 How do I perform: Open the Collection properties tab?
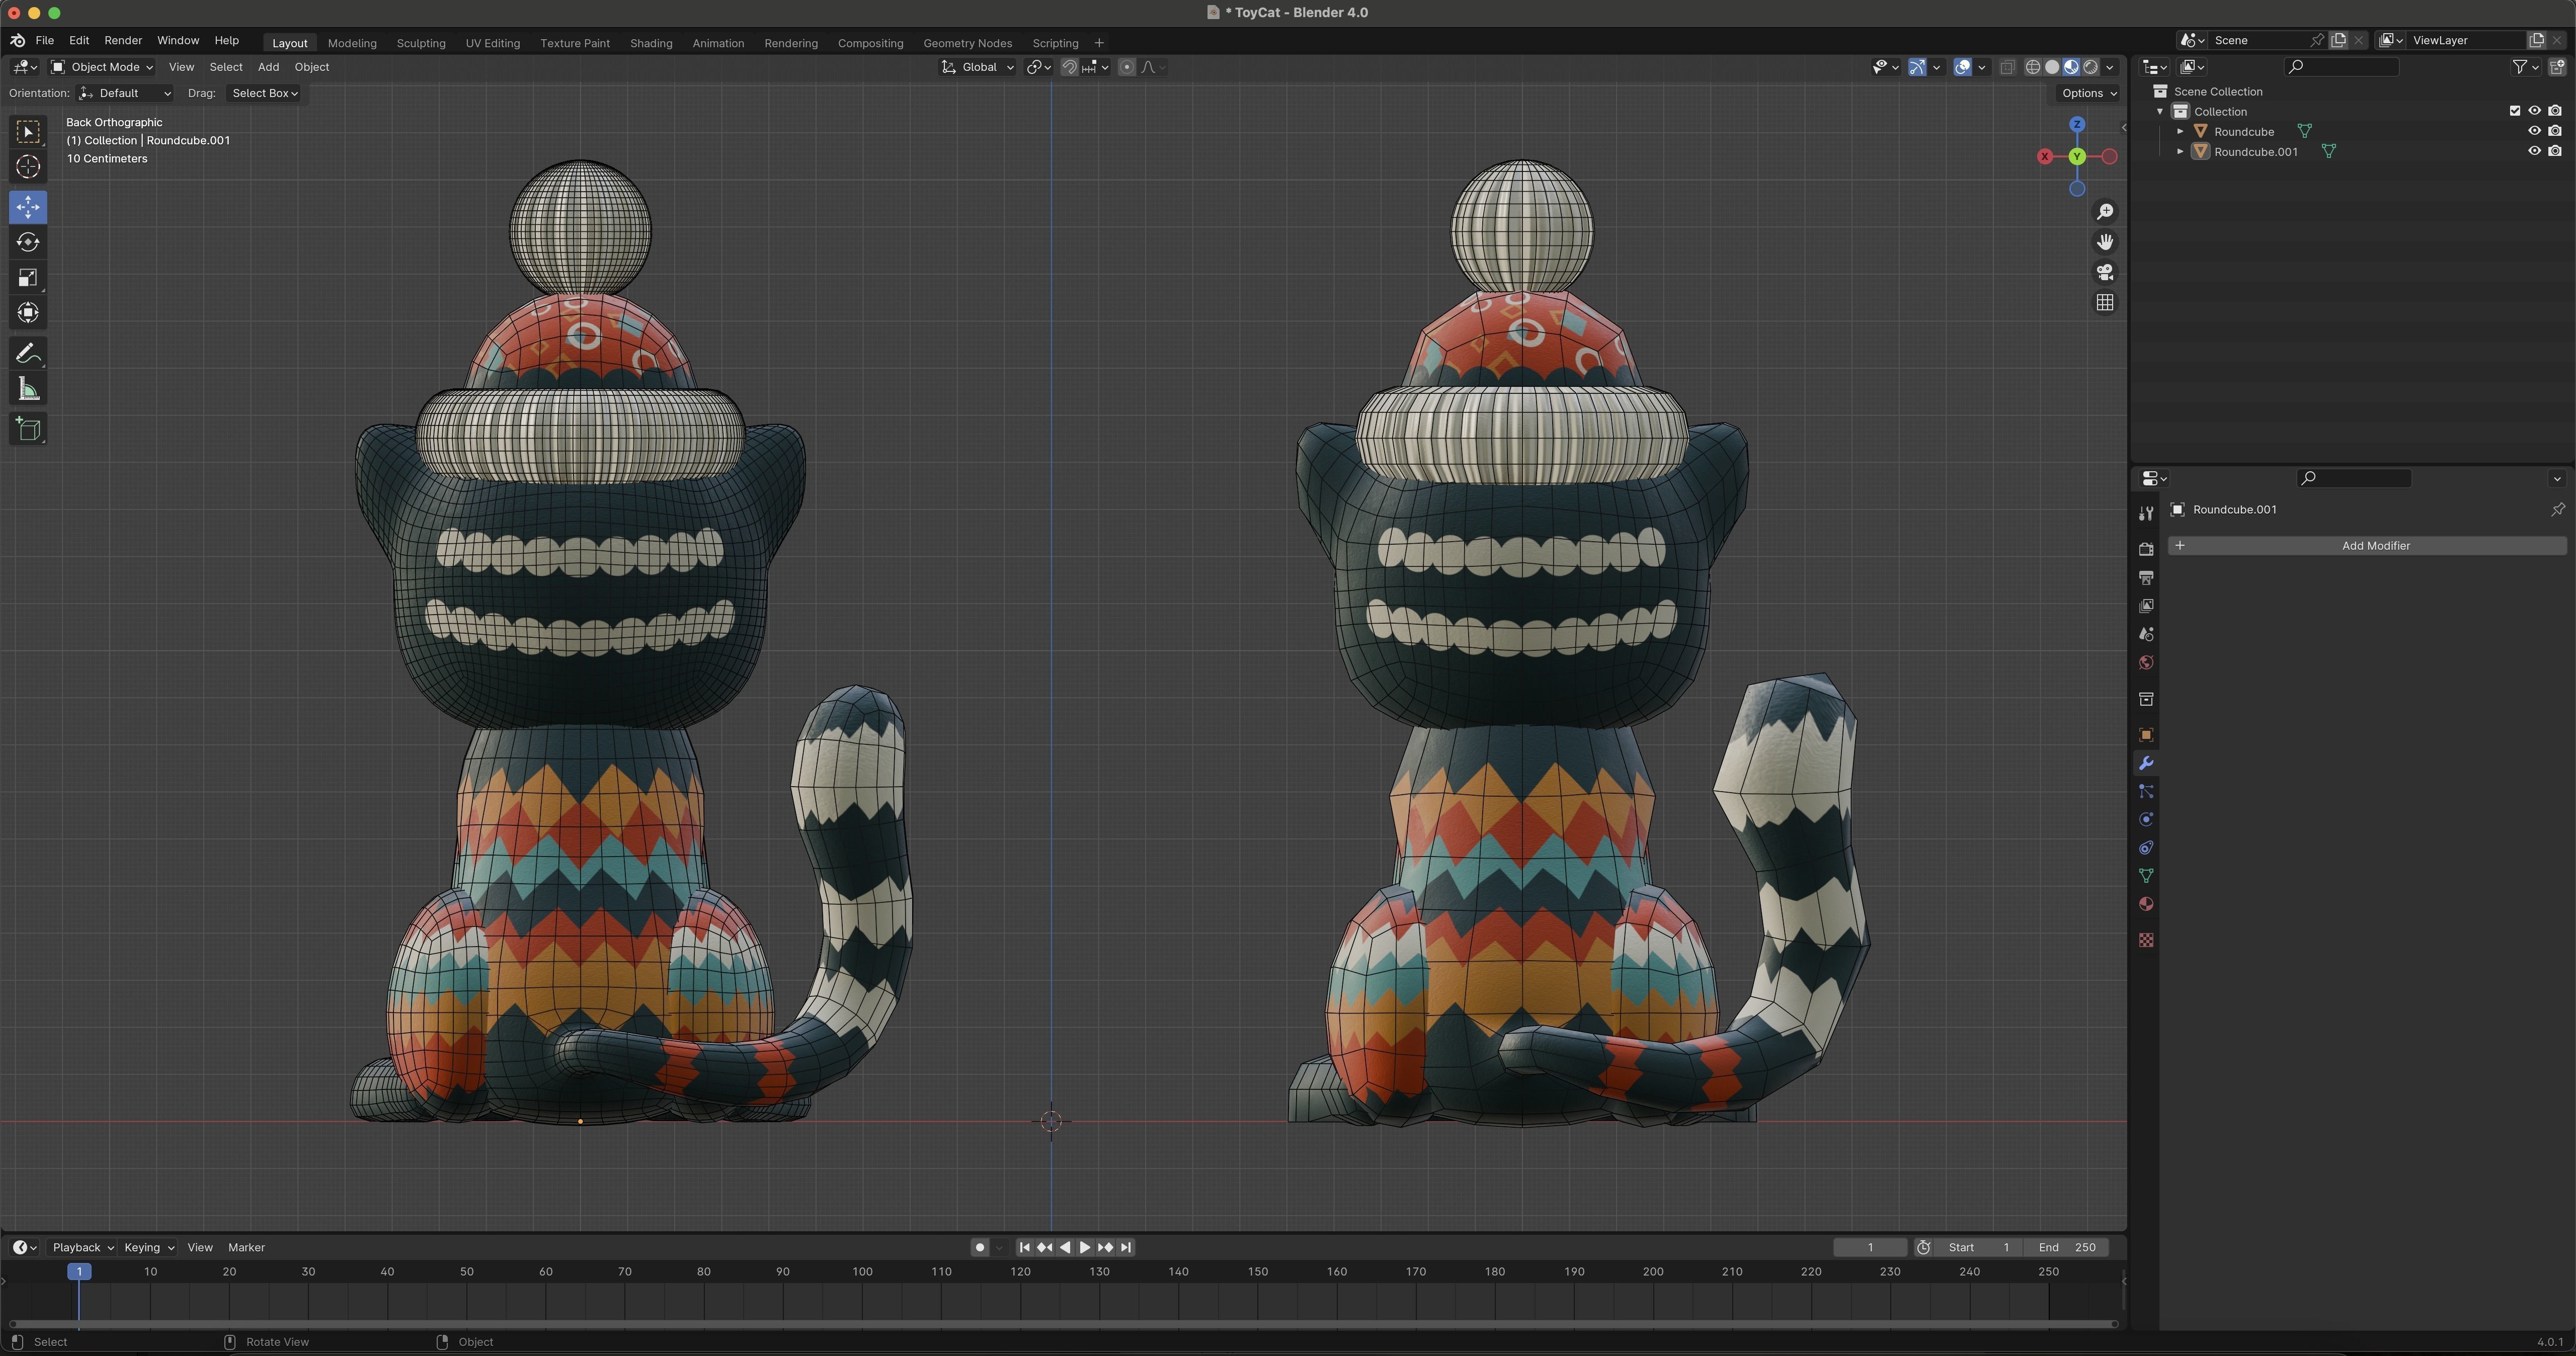click(x=2146, y=699)
